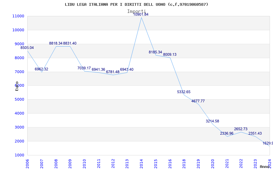
Task: Click x-axis year 2022
Action: (241, 164)
